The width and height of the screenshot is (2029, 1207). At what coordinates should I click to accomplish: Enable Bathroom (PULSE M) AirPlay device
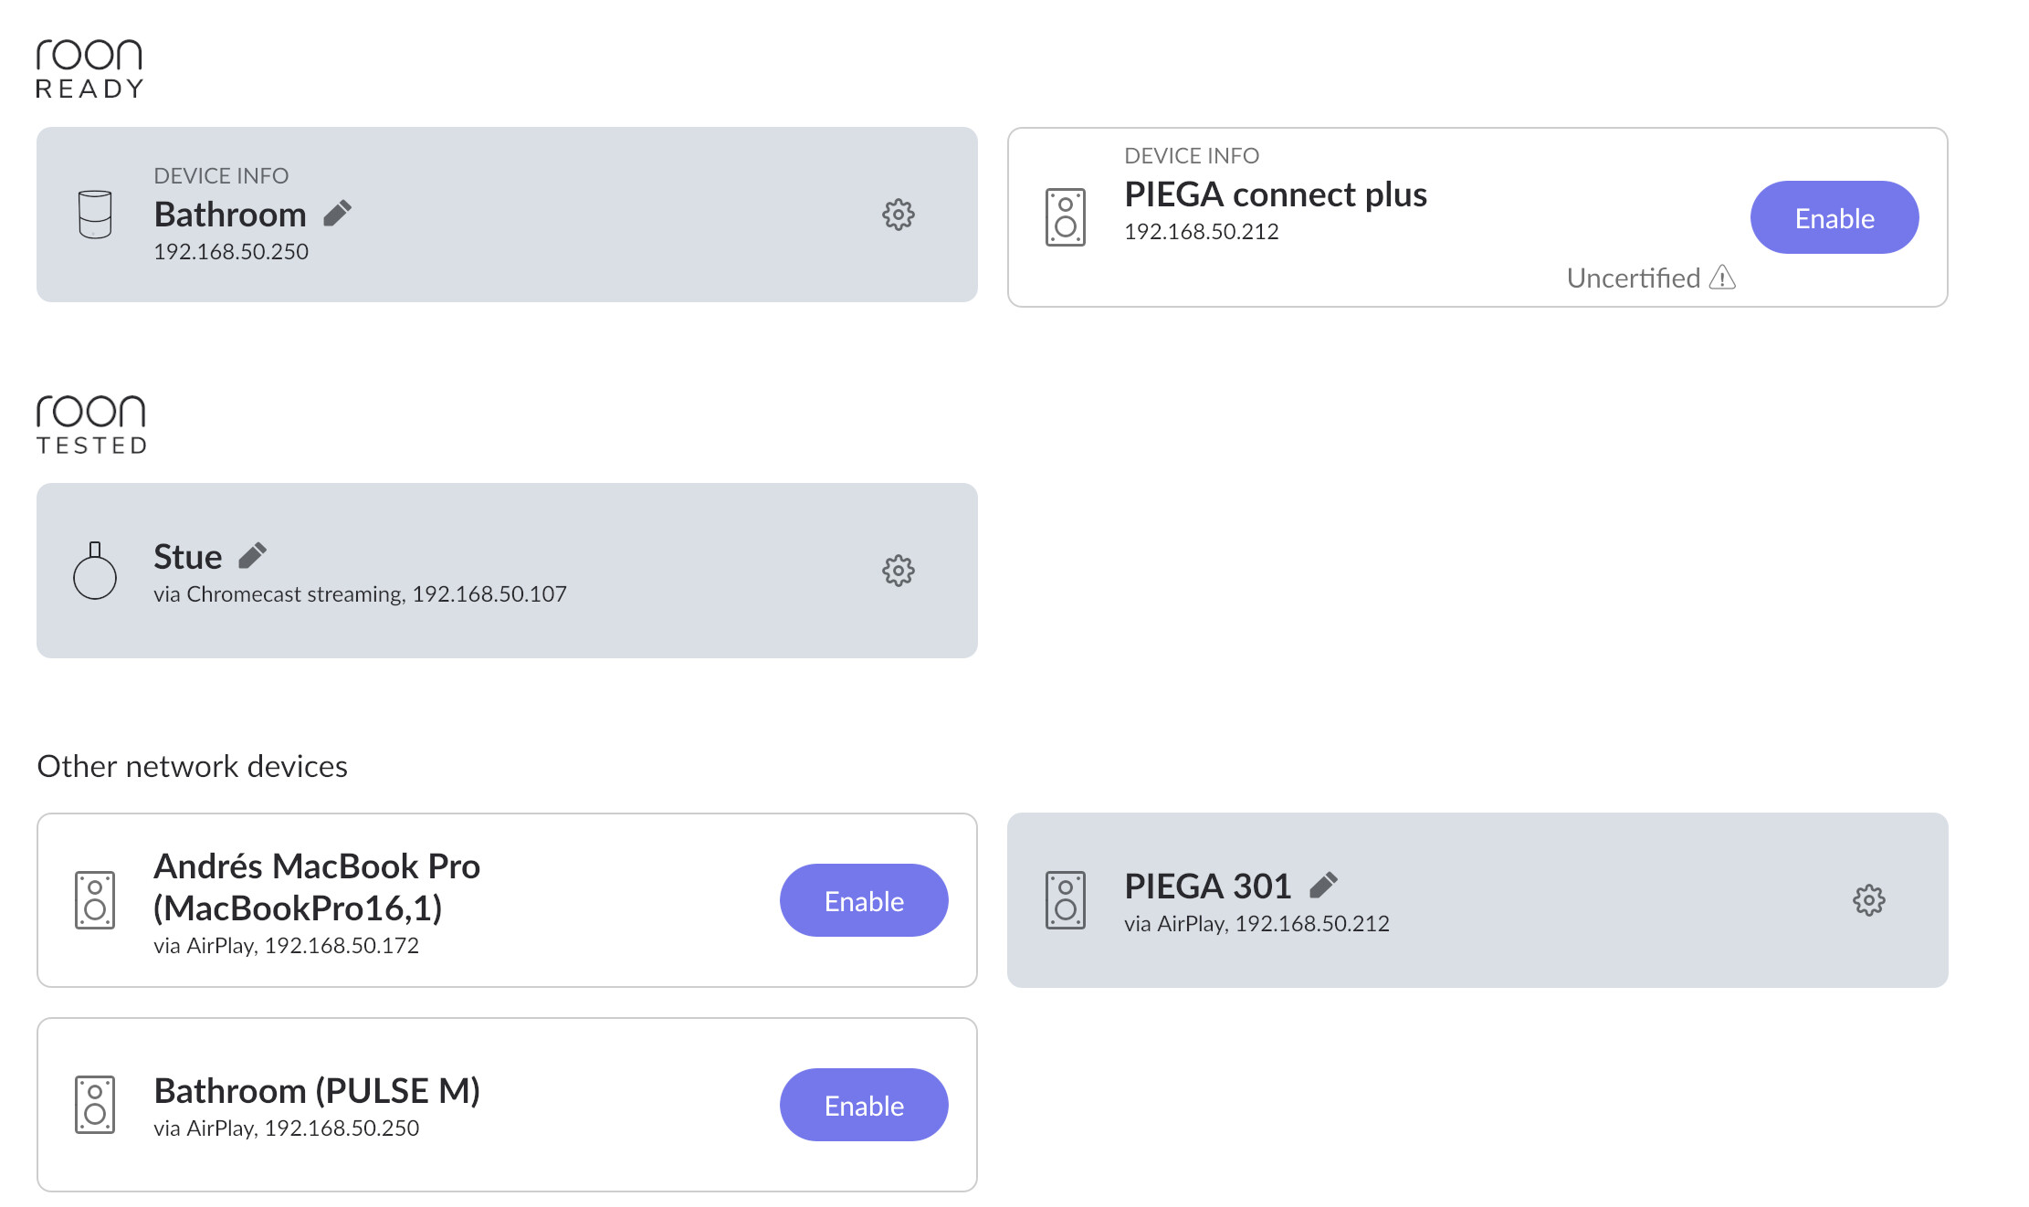[x=864, y=1105]
